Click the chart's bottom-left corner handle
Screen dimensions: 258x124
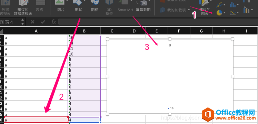point(108,114)
